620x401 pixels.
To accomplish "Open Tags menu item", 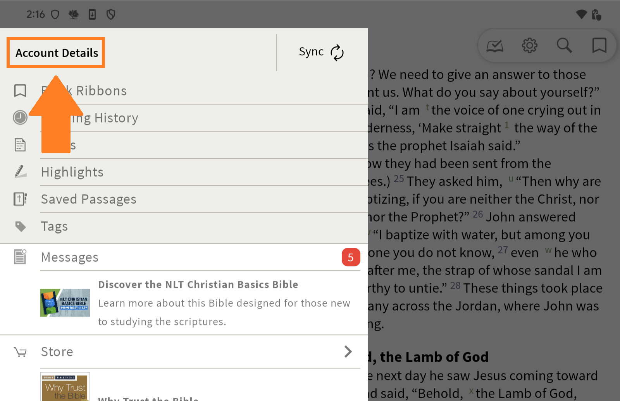I will point(54,226).
